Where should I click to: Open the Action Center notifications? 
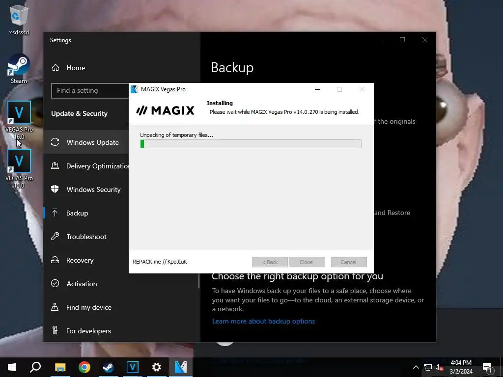pyautogui.click(x=488, y=367)
